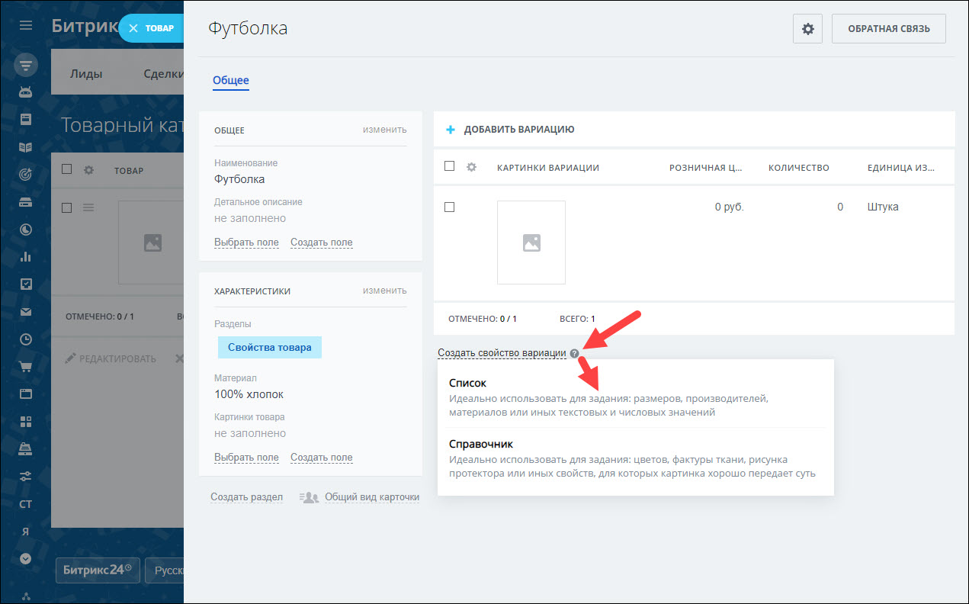Check the product row checkbox in the catalog list
Screen dimensions: 969x604
tap(67, 206)
